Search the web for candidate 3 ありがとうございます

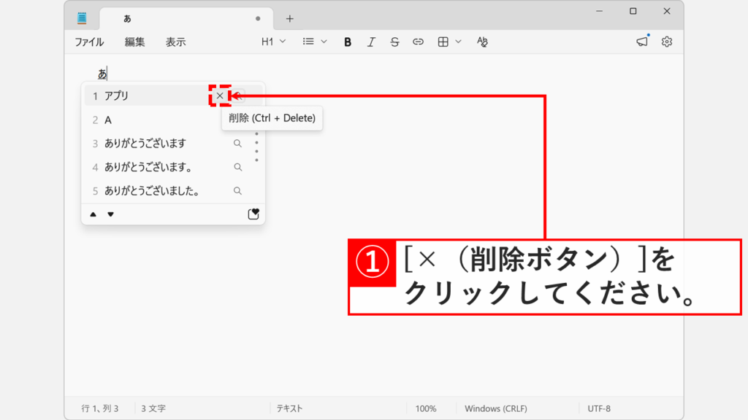[x=237, y=144]
